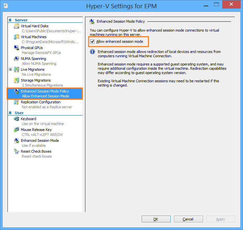Click 'Allow NUMA Spanning' subtitle text
The width and height of the screenshot is (243, 230).
pos(39,64)
